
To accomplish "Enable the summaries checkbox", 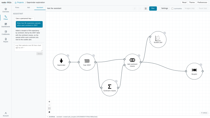I will pyautogui.click(x=172, y=9).
